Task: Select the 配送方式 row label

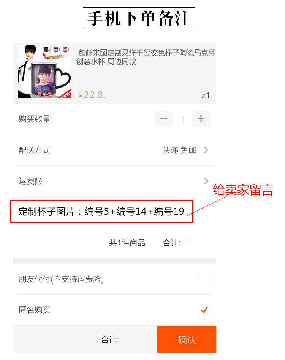Action: pos(35,150)
